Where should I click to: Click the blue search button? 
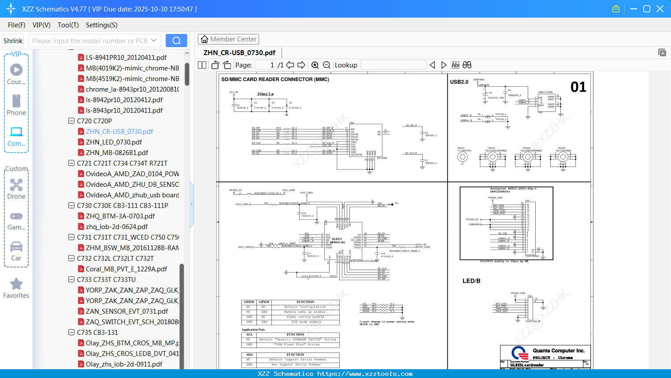pyautogui.click(x=176, y=41)
